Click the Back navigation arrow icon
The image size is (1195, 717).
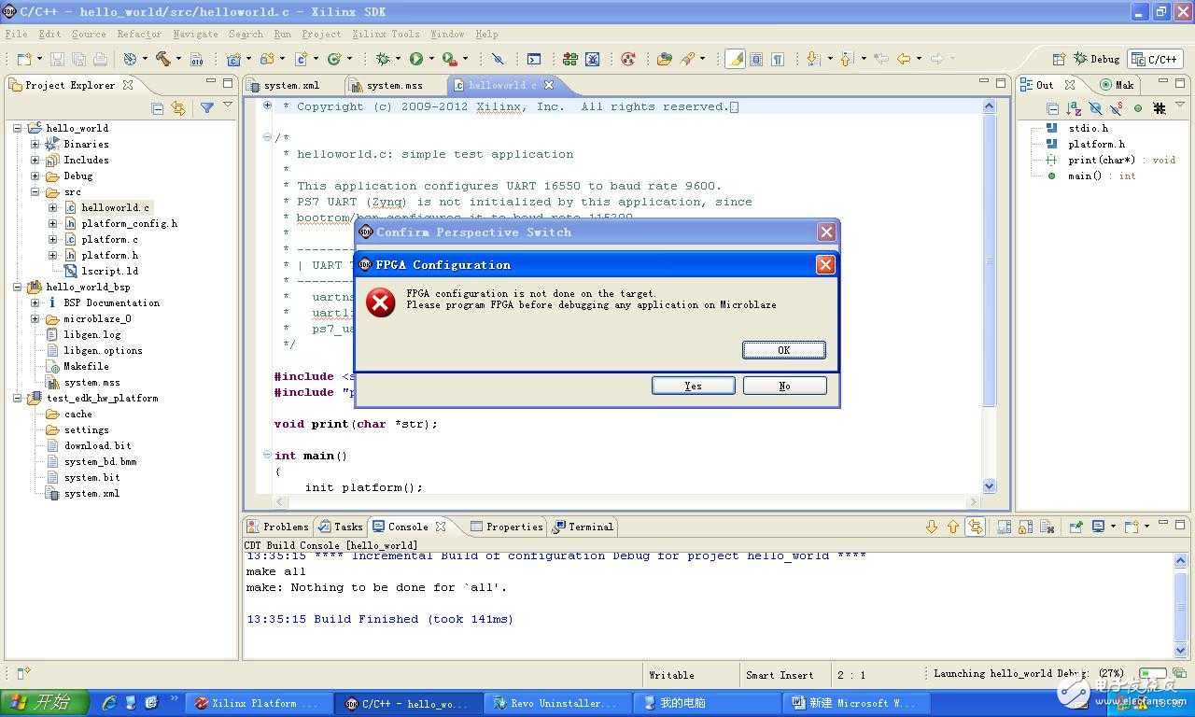[903, 59]
